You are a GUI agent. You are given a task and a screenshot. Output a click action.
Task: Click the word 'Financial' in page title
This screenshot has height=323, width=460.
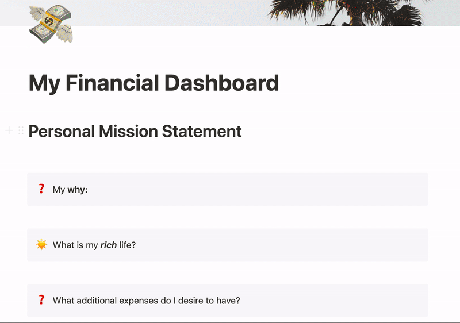coord(112,83)
